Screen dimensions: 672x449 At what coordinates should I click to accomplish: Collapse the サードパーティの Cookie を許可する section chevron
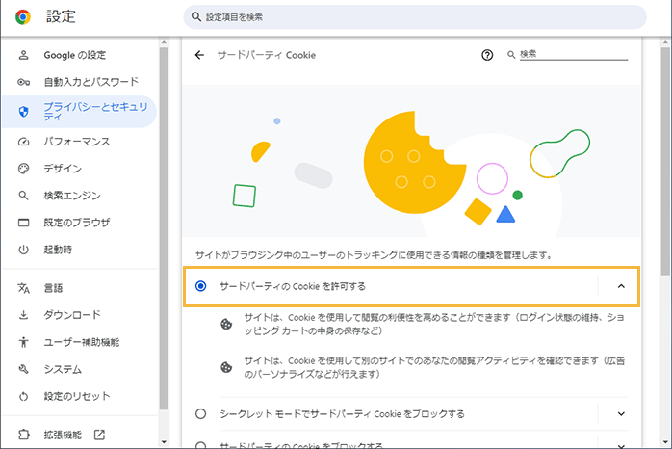pos(621,286)
